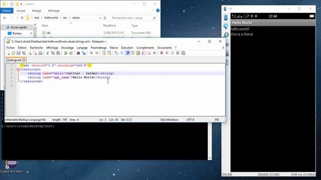
Task: Click the Print toolbar icon
Action: [x=40, y=53]
